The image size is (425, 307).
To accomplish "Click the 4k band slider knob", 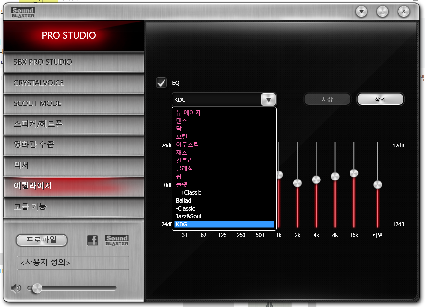I will pos(316,180).
